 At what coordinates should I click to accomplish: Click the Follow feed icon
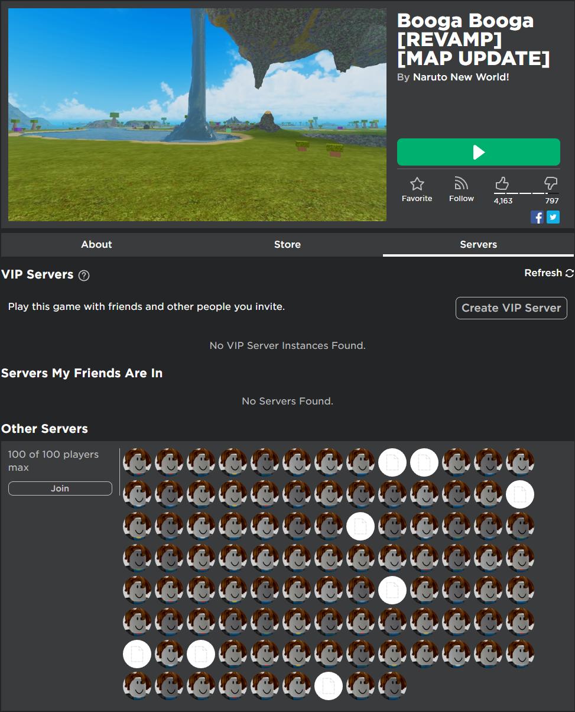[x=461, y=183]
